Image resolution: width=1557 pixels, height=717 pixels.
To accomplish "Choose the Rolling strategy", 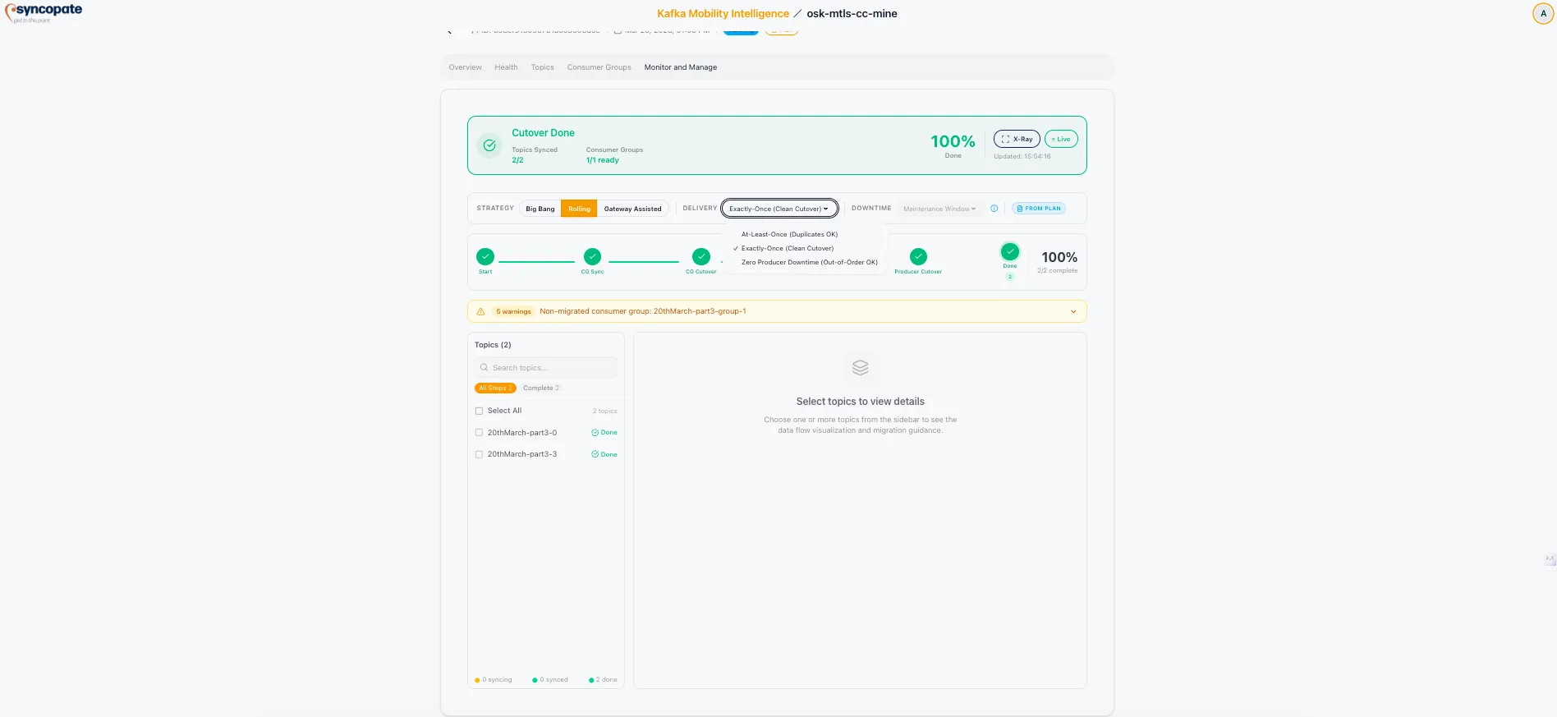I will [579, 209].
